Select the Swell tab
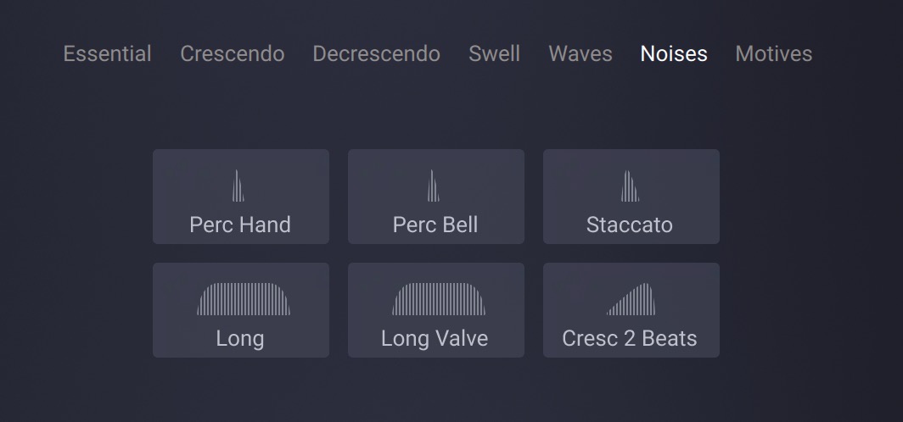This screenshot has width=903, height=422. 495,53
